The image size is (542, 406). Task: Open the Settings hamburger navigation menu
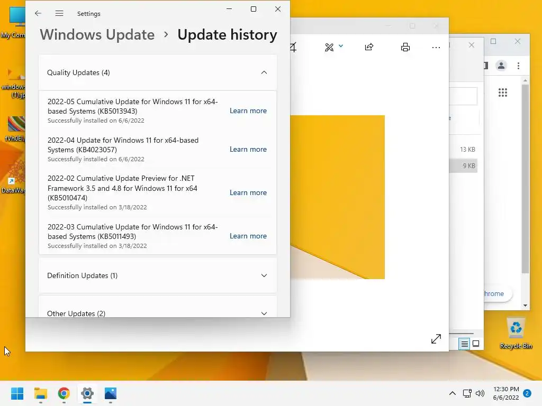59,13
